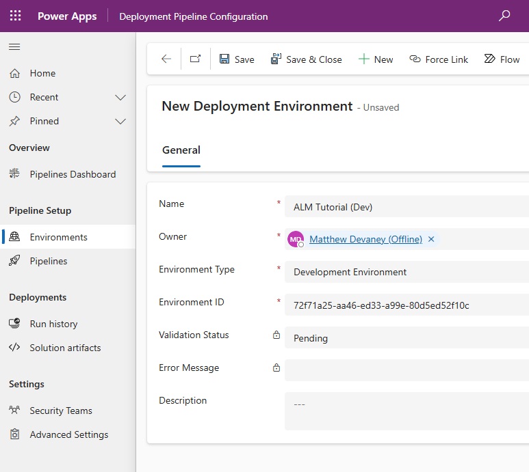Click the Save floppy disk icon
The width and height of the screenshot is (529, 472).
224,59
